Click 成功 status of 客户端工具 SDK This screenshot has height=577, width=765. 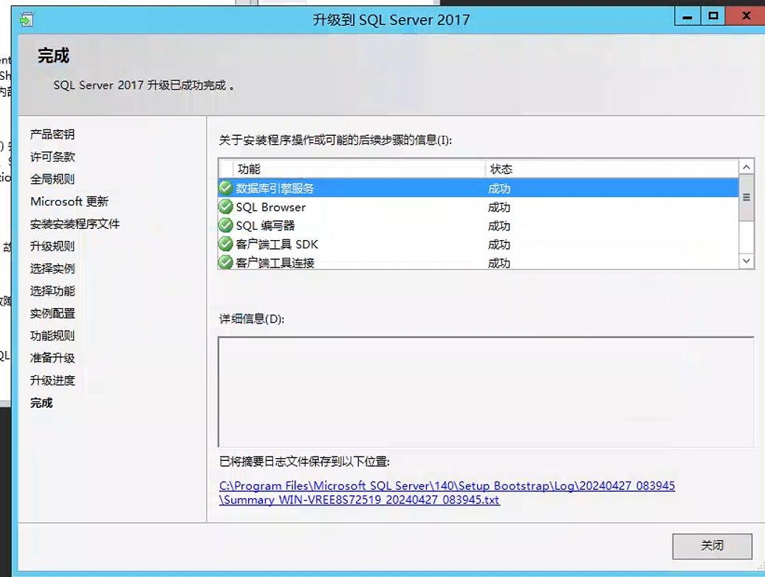[498, 245]
